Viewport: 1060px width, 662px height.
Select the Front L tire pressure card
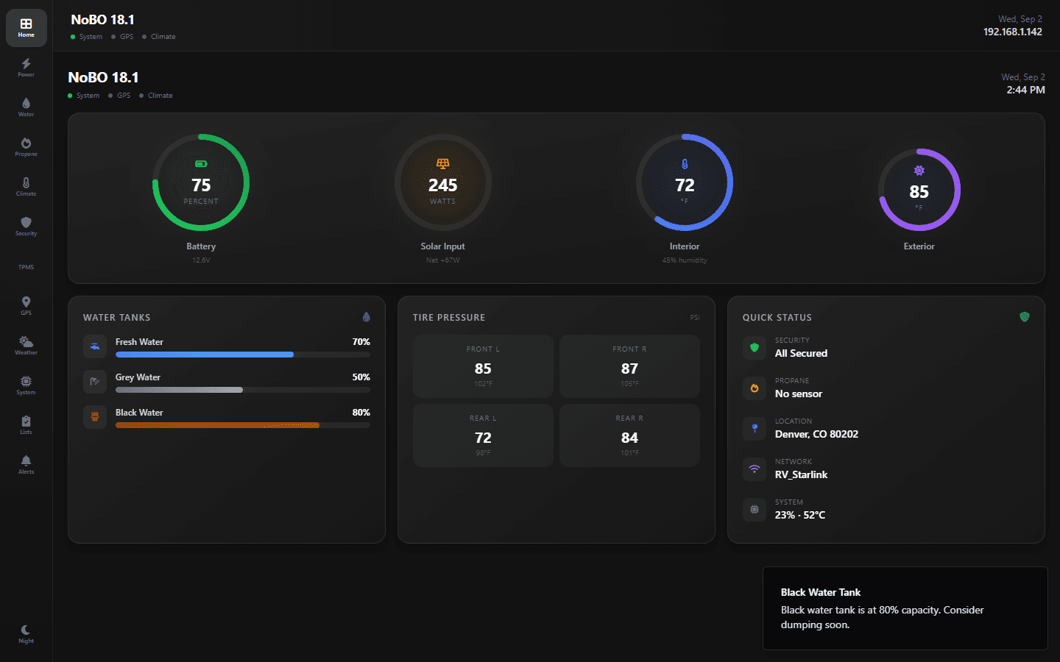[483, 366]
